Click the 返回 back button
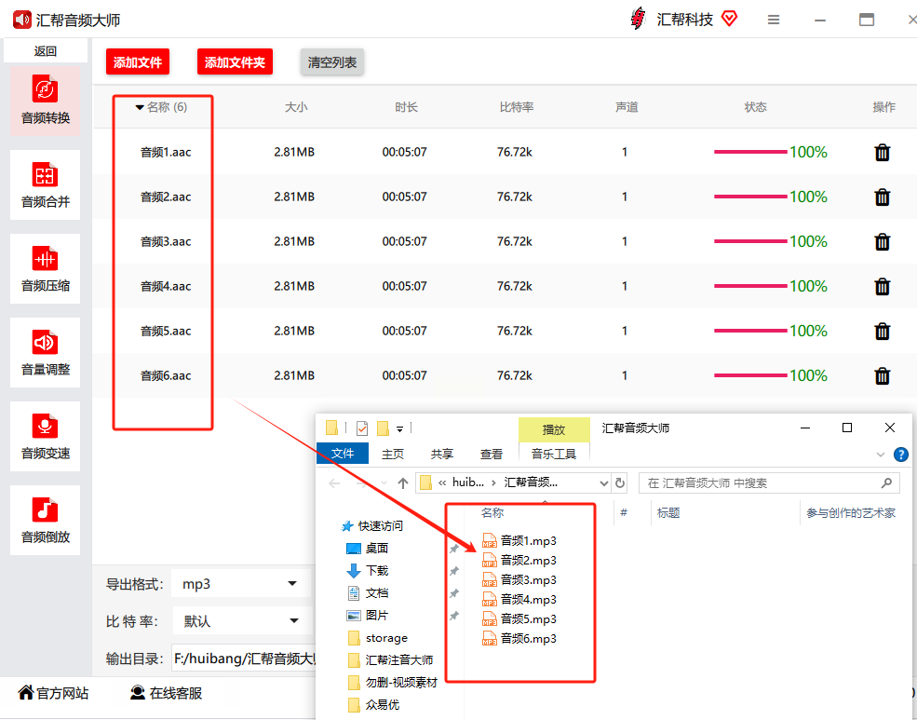This screenshot has height=720, width=917. (x=45, y=51)
